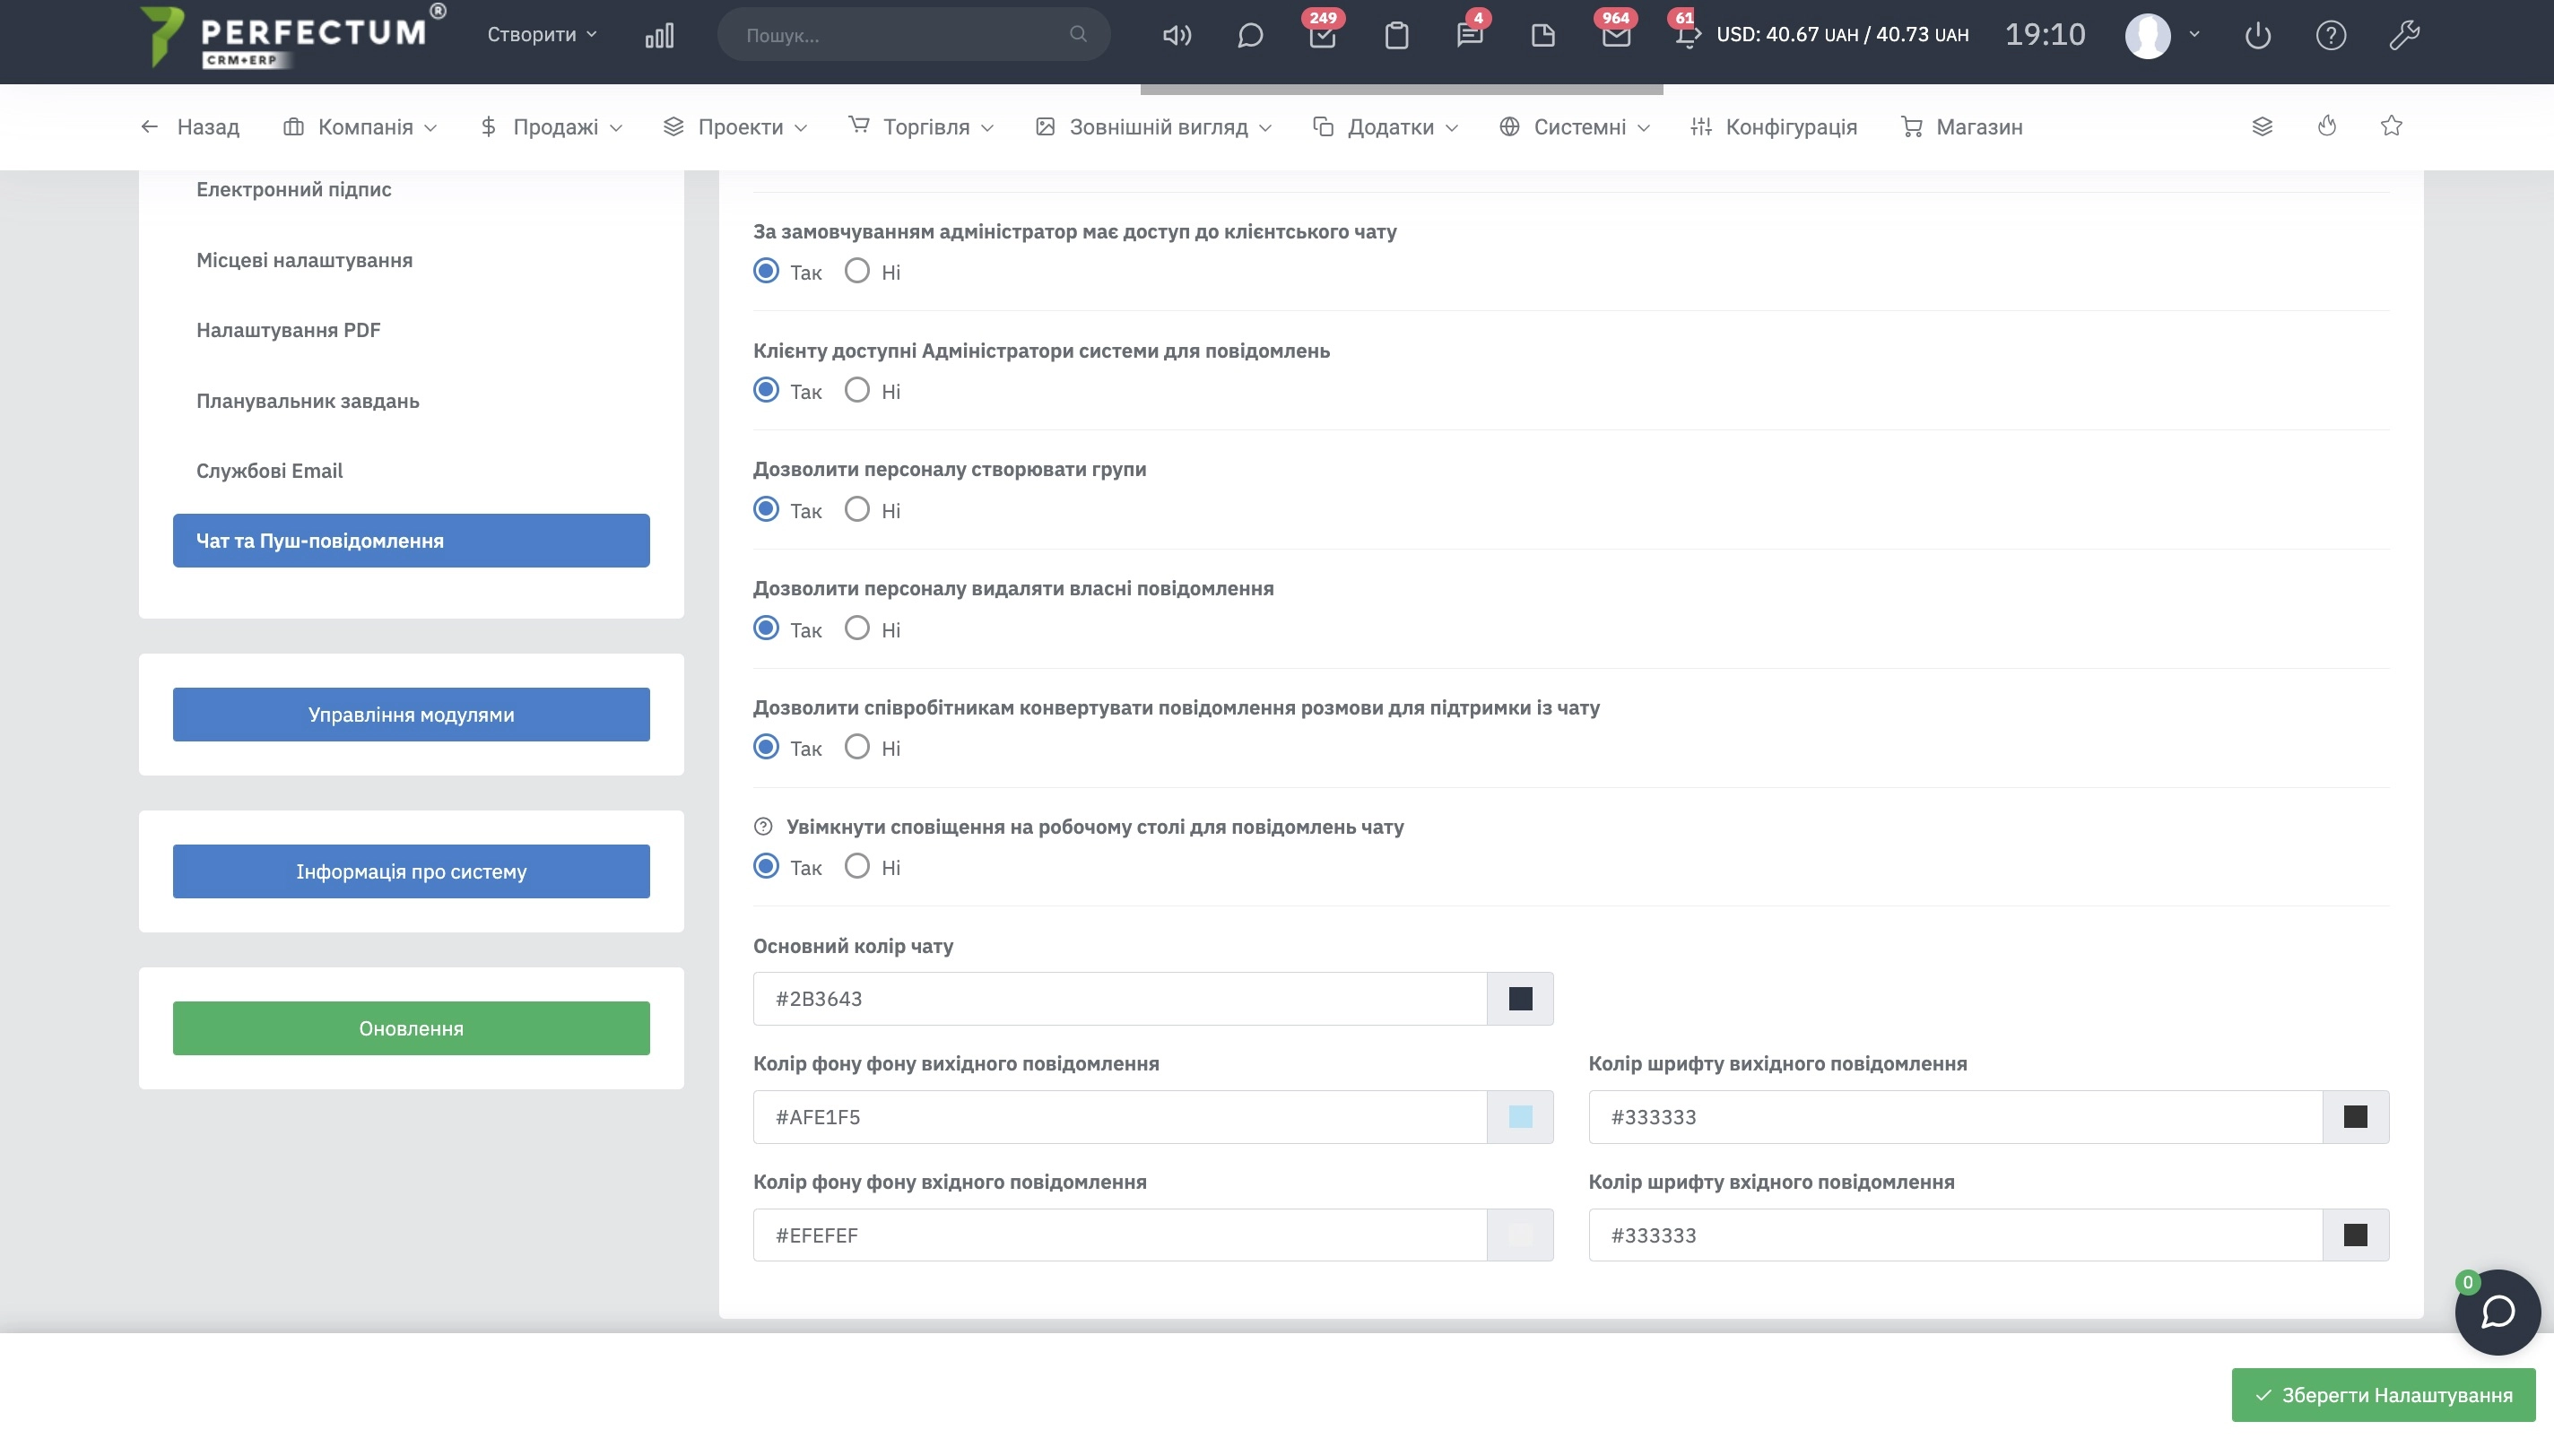Expand the Торгівля navigation dropdown
This screenshot has width=2554, height=1456.
(x=926, y=126)
